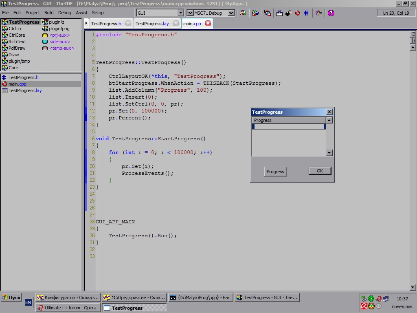Click the overlapping windows toolbar icon
Image resolution: width=417 pixels, height=313 pixels.
[268, 13]
